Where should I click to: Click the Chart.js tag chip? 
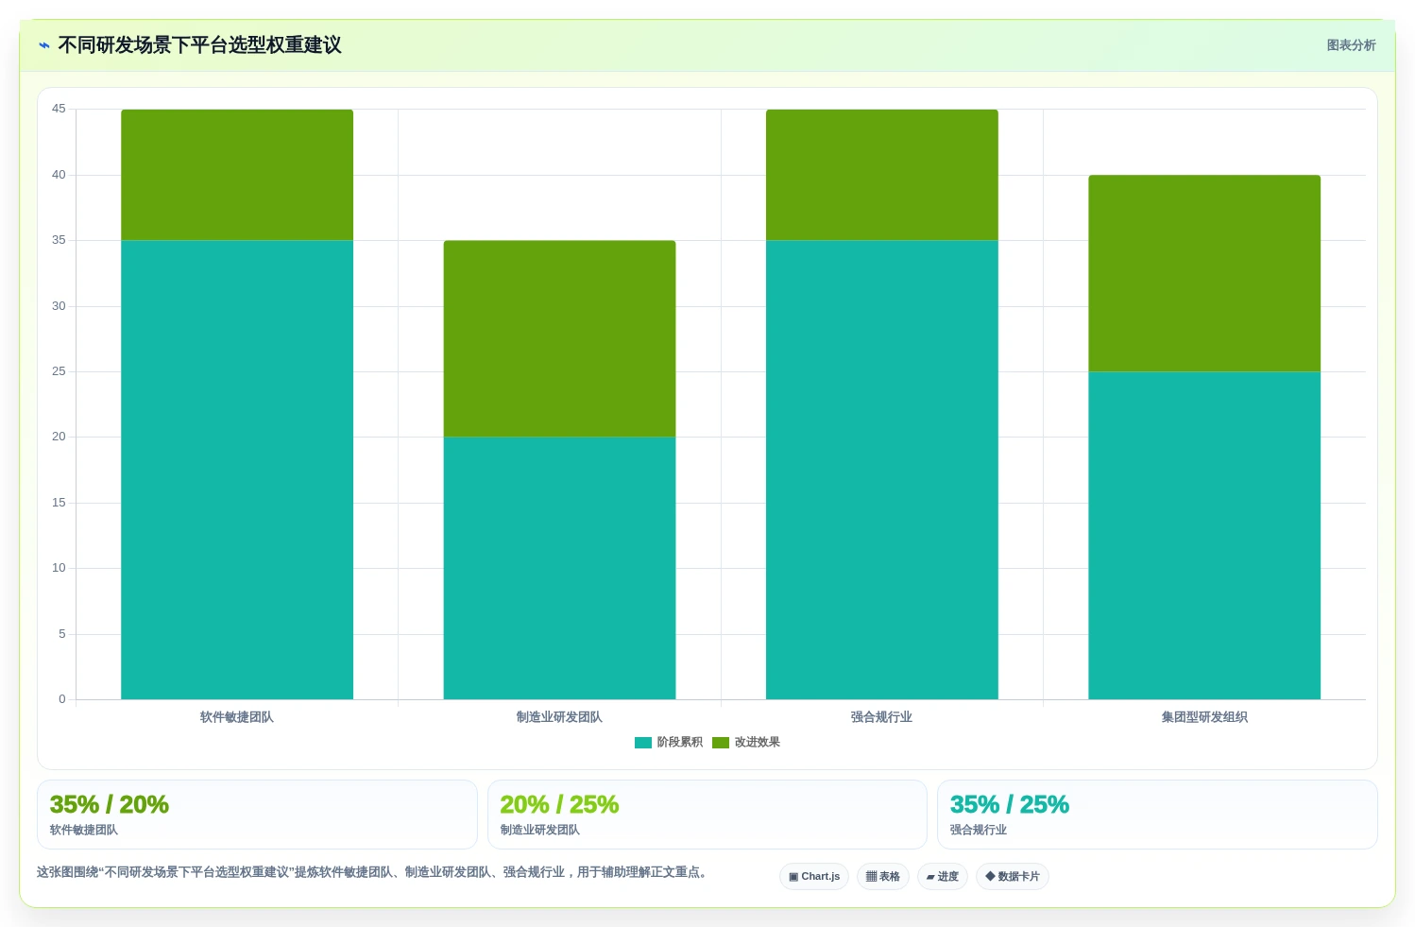click(x=814, y=877)
